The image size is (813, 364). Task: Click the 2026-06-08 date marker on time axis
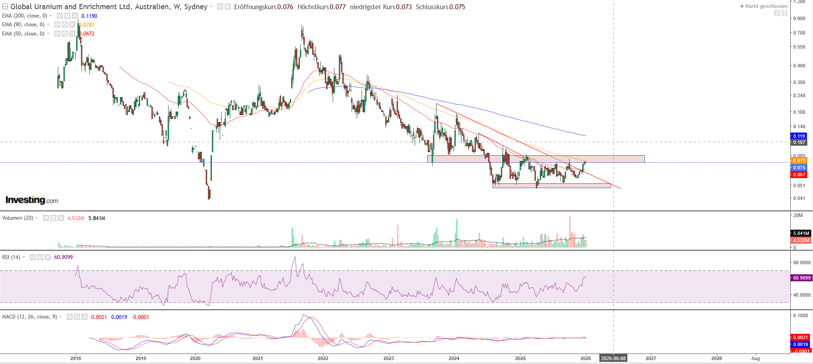click(613, 358)
